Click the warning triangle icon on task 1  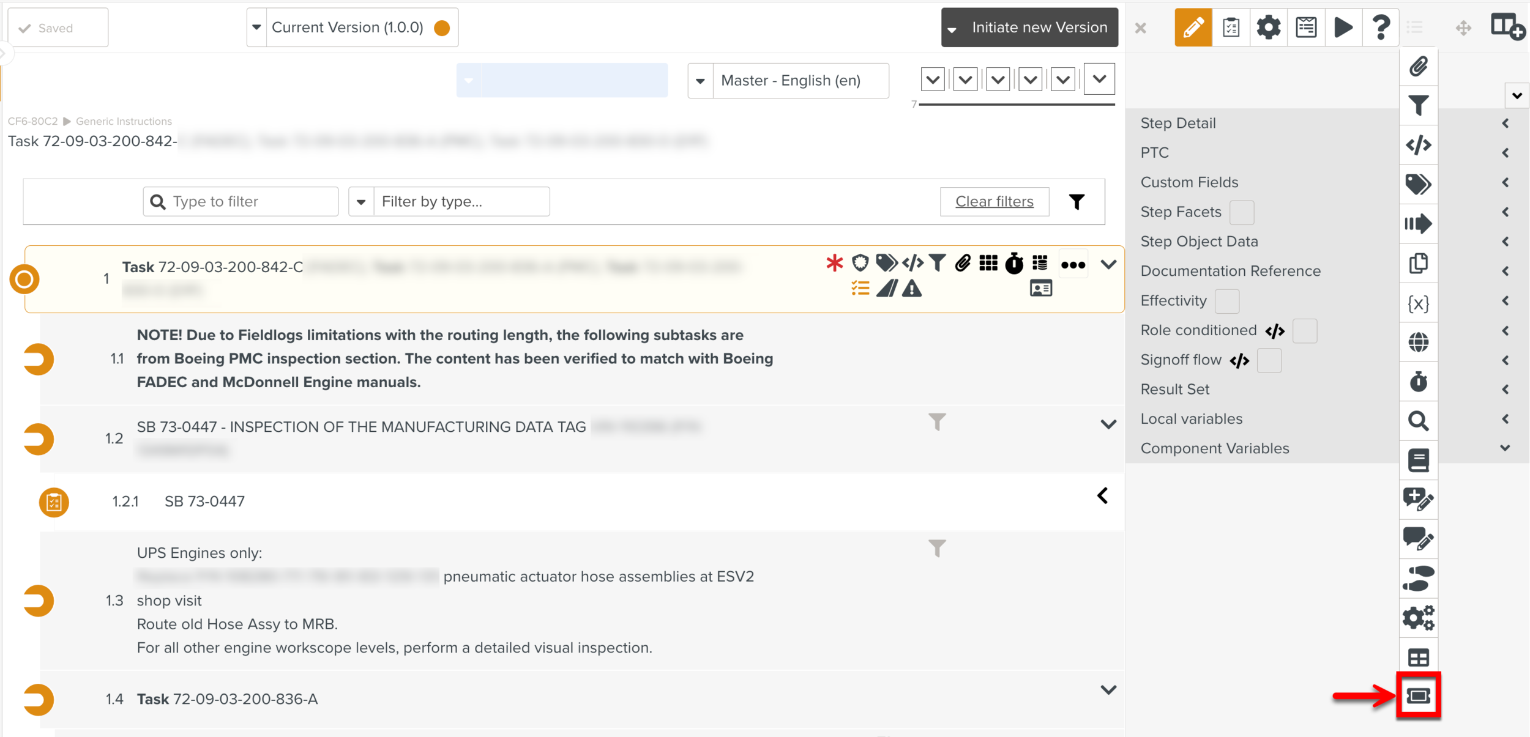tap(912, 289)
